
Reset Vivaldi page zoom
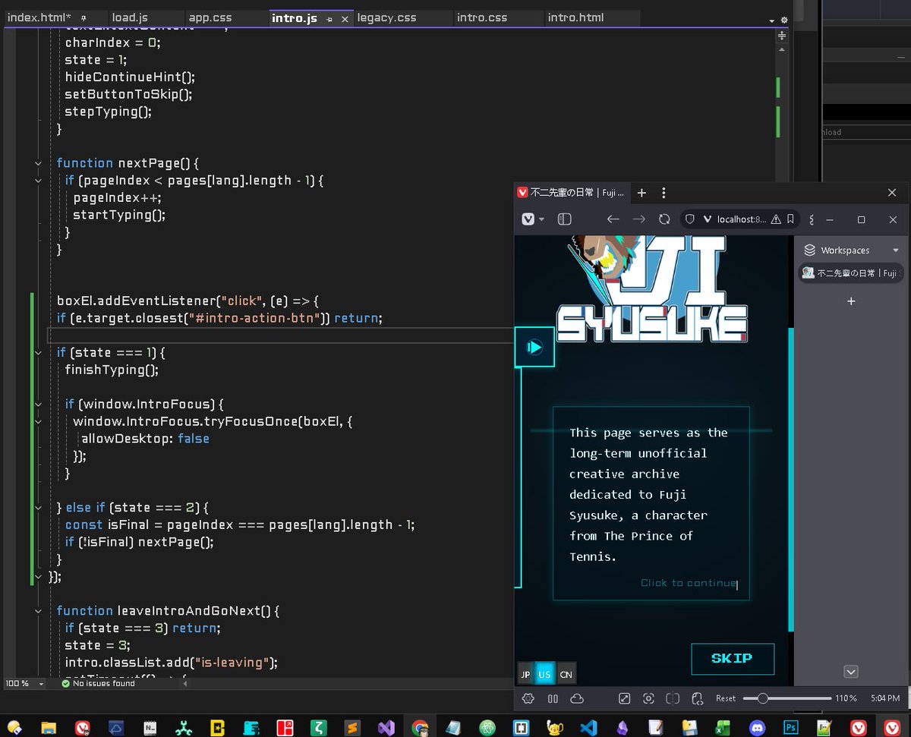[726, 698]
